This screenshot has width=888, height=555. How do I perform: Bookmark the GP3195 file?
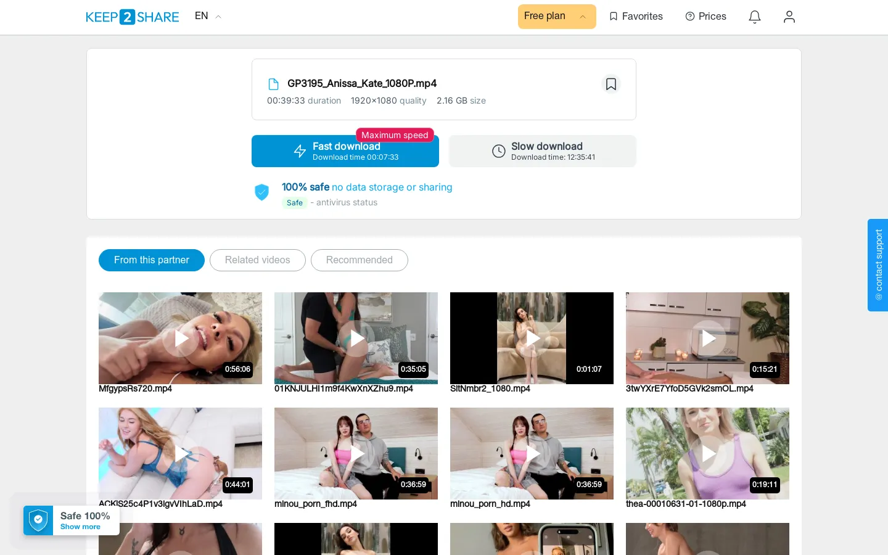pos(611,84)
